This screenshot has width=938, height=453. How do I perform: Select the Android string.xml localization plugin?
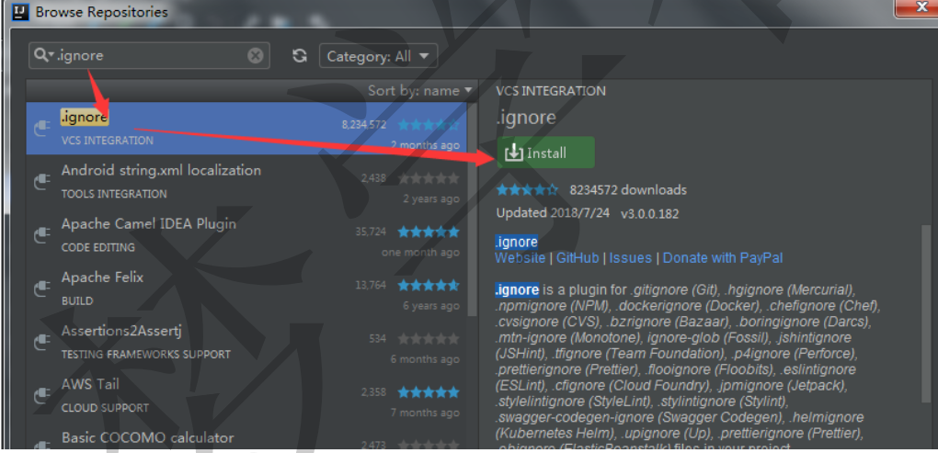(x=246, y=181)
